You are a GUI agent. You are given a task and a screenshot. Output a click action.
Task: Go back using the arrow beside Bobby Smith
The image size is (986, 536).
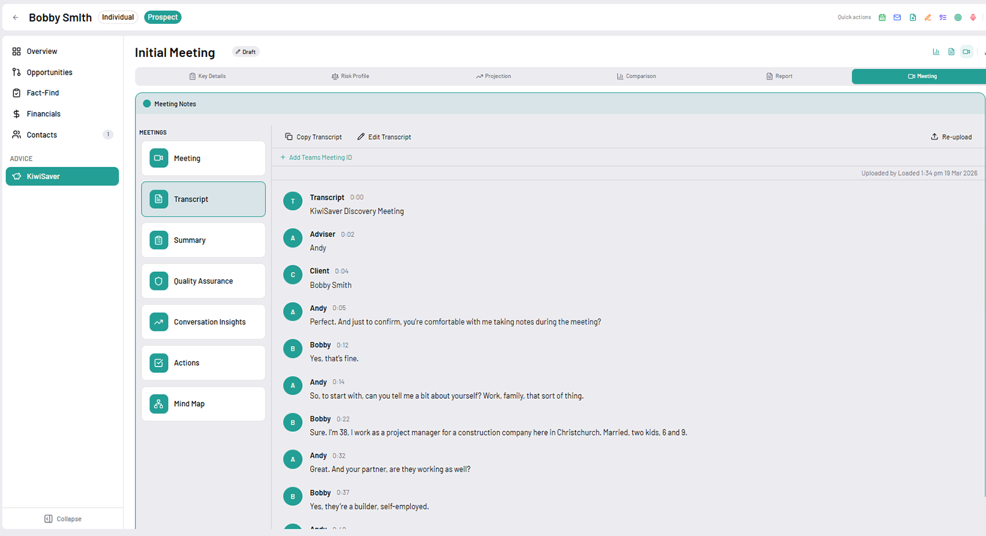[x=16, y=18]
